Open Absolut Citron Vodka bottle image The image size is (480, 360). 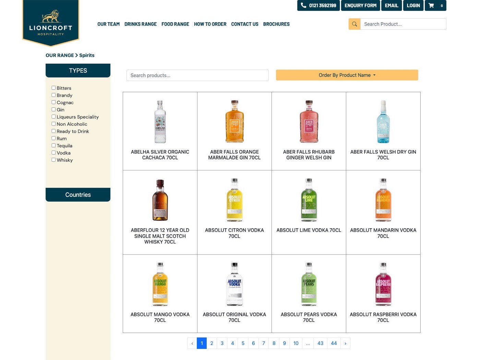pos(235,200)
